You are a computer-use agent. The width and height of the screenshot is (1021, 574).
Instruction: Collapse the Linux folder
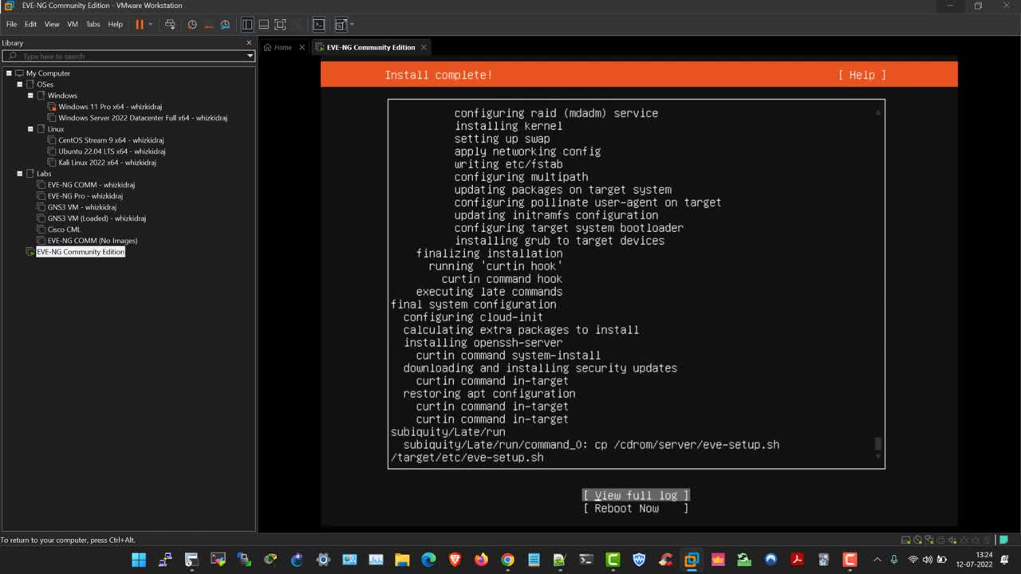[x=30, y=129]
